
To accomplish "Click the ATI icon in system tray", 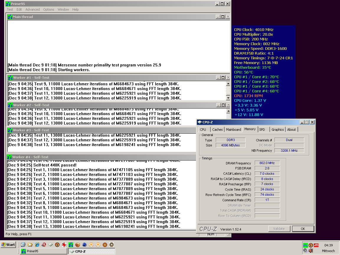I will click(316, 245).
